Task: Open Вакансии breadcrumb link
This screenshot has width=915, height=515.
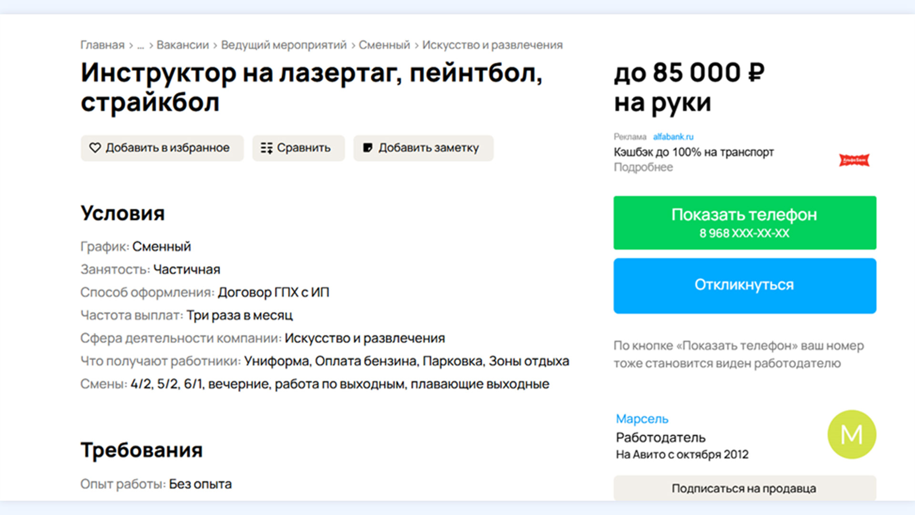Action: coord(183,45)
